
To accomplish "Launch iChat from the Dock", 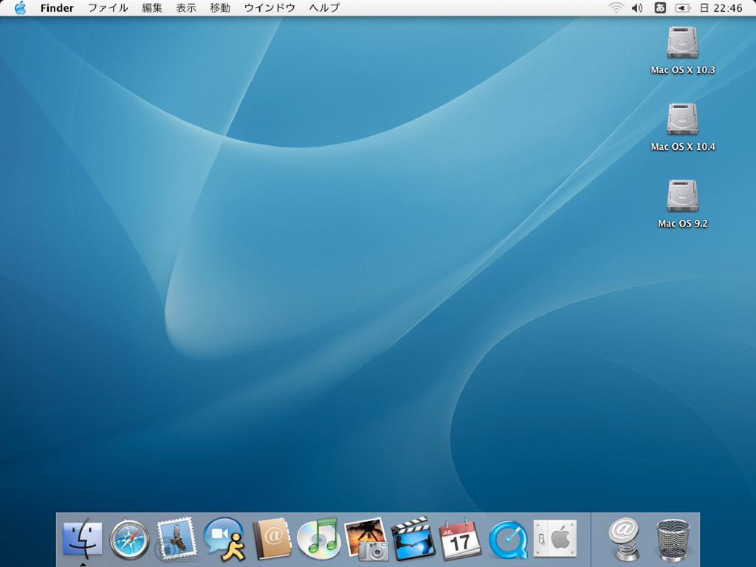I will 224,538.
